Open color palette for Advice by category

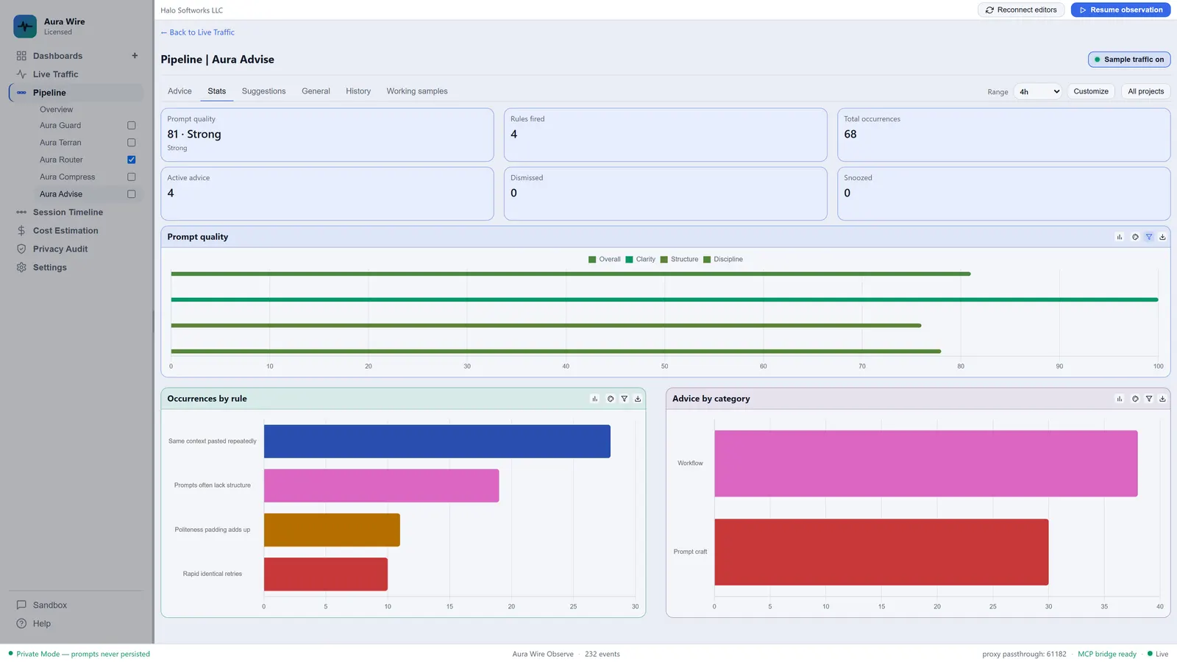pyautogui.click(x=1135, y=399)
